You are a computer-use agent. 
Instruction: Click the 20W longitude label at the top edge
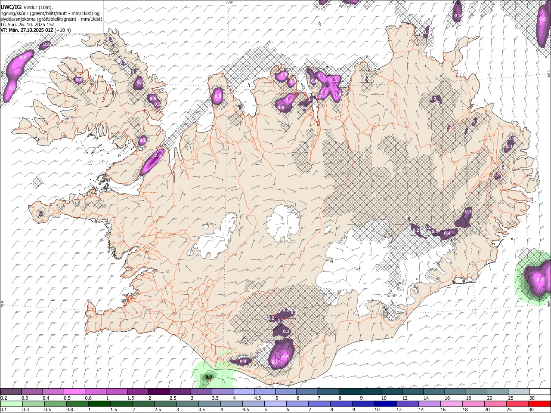pyautogui.click(x=229, y=2)
